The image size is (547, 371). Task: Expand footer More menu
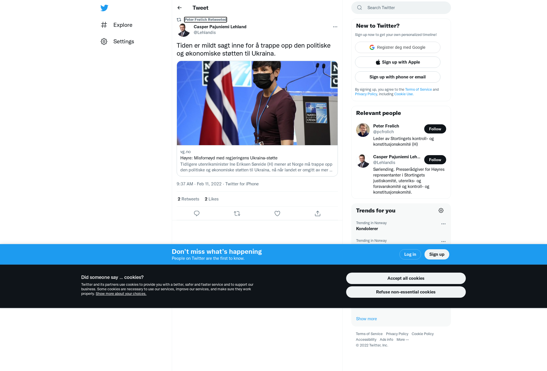pyautogui.click(x=403, y=339)
